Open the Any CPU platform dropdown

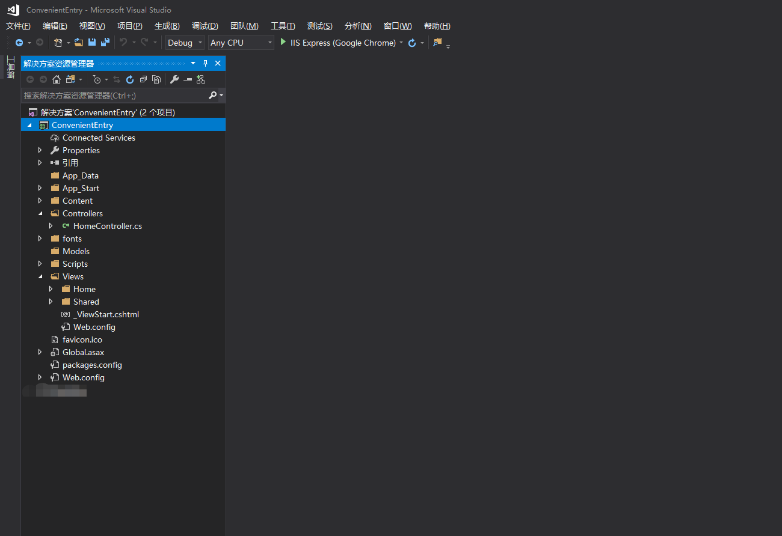[241, 43]
